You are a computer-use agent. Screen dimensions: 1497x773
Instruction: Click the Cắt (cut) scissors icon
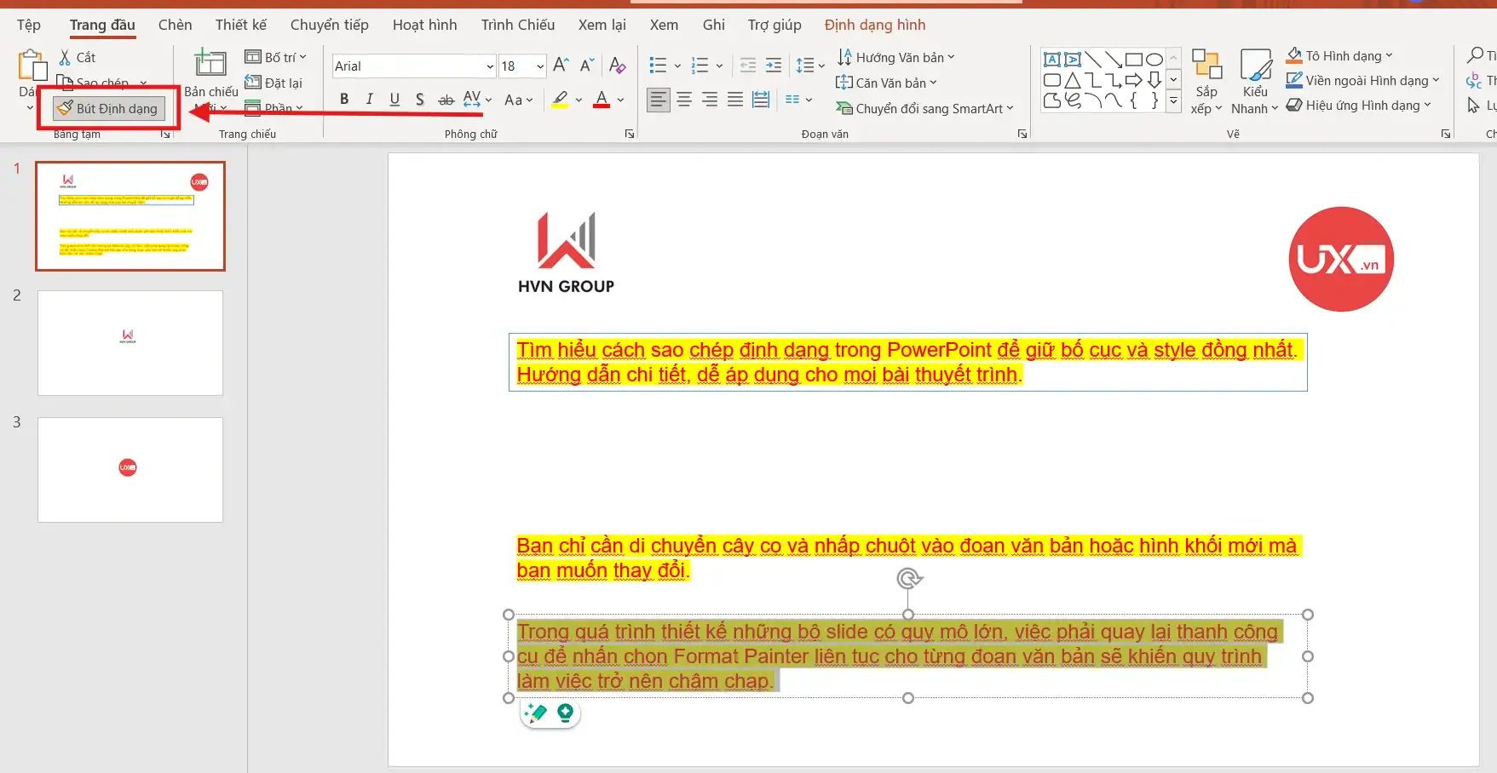(x=66, y=57)
